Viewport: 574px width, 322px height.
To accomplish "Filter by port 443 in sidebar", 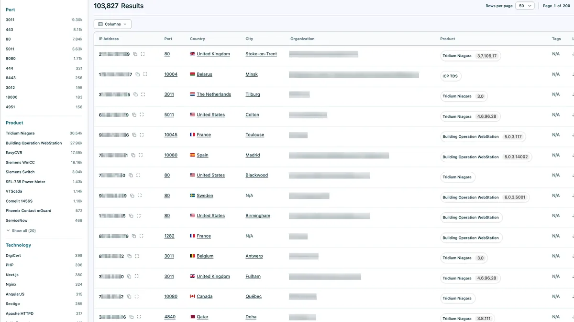I will coord(44,30).
